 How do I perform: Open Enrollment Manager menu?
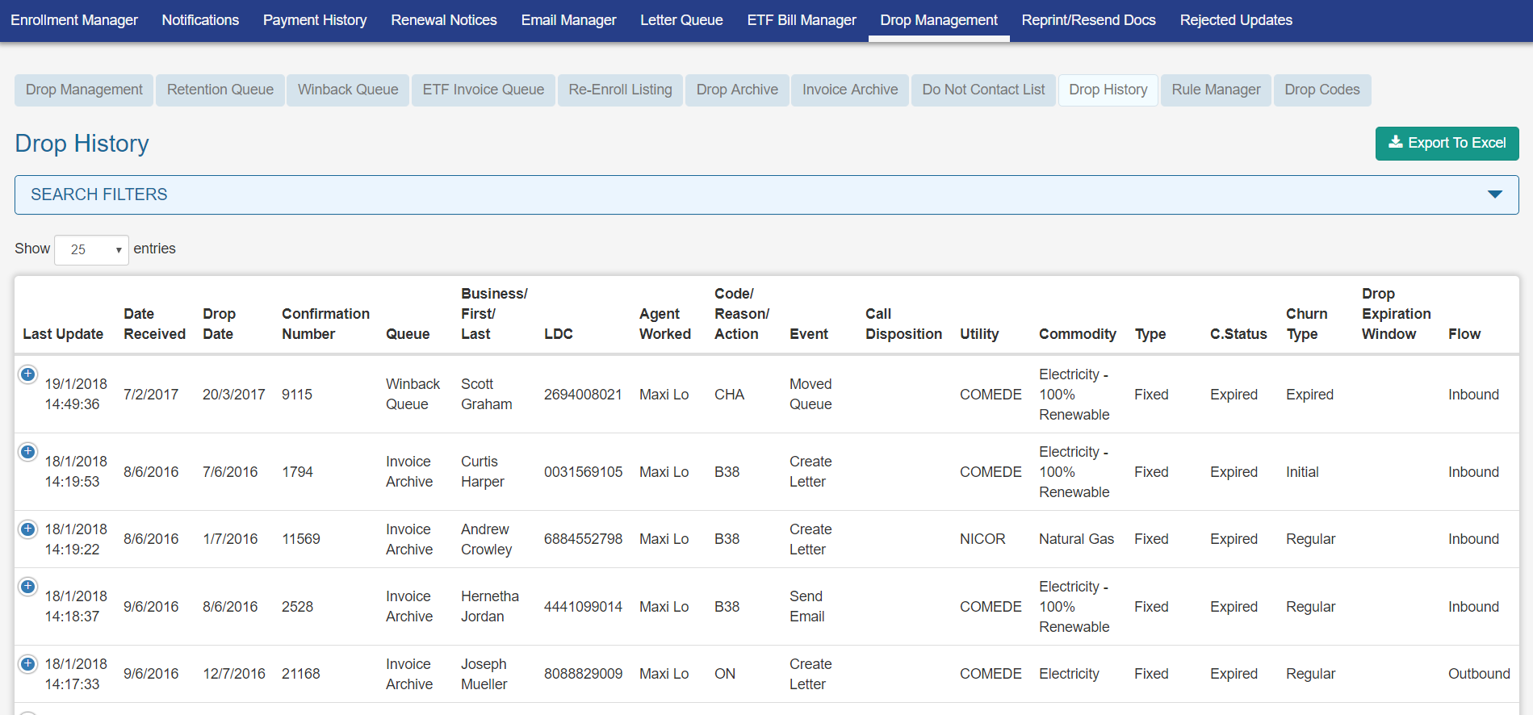[74, 20]
